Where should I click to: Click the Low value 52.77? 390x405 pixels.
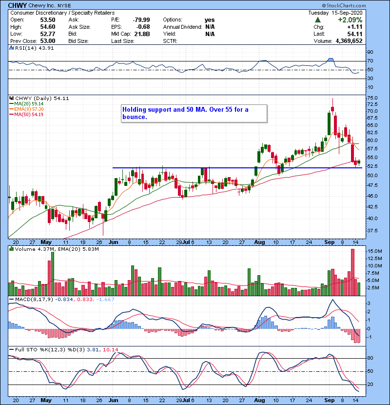[x=48, y=34]
